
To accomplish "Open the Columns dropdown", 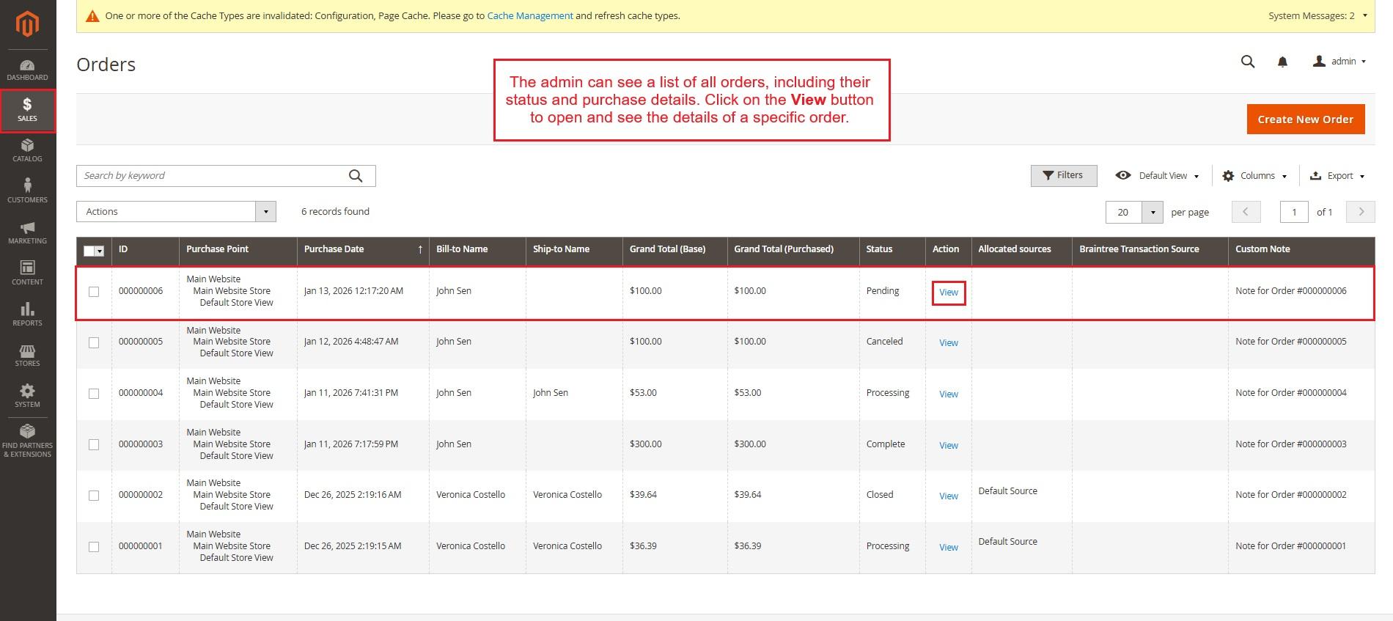I will point(1254,176).
